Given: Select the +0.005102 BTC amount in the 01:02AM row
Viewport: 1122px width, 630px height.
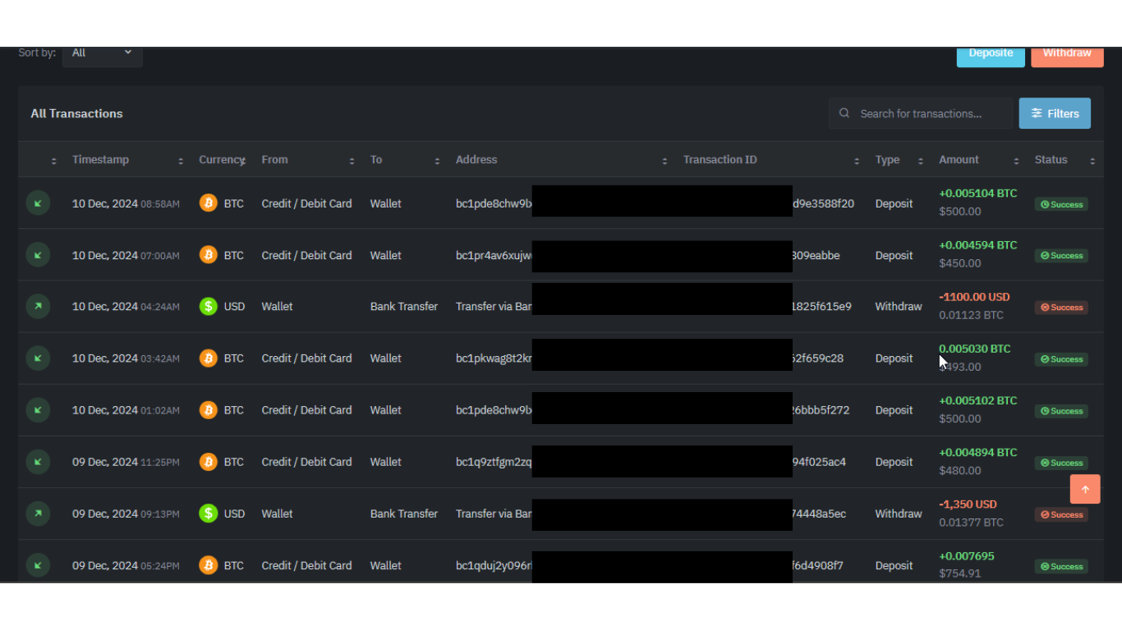Looking at the screenshot, I should pos(977,401).
